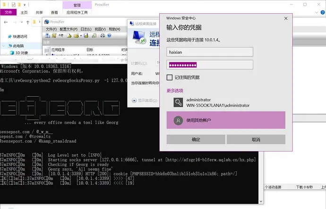
Task: Open the Proxifier 文件(F) menu
Action: (x=51, y=29)
